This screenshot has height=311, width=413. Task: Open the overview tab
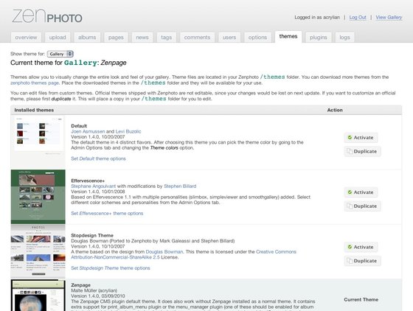(x=26, y=38)
